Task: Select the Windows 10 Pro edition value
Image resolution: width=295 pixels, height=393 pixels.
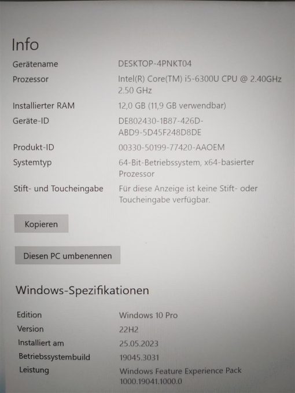Action: click(x=148, y=315)
